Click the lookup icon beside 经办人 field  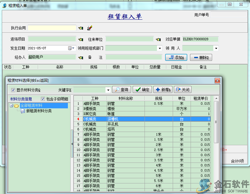(81, 58)
